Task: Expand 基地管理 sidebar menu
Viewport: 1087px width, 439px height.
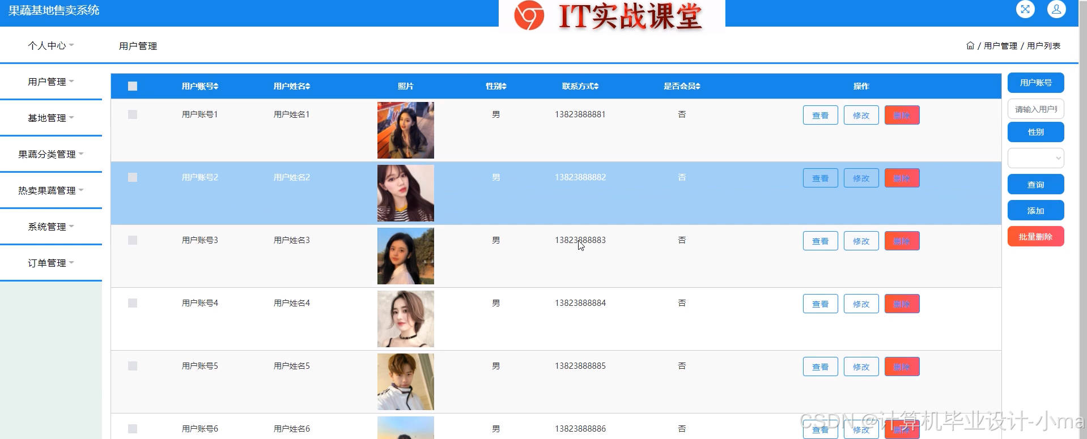Action: point(51,118)
